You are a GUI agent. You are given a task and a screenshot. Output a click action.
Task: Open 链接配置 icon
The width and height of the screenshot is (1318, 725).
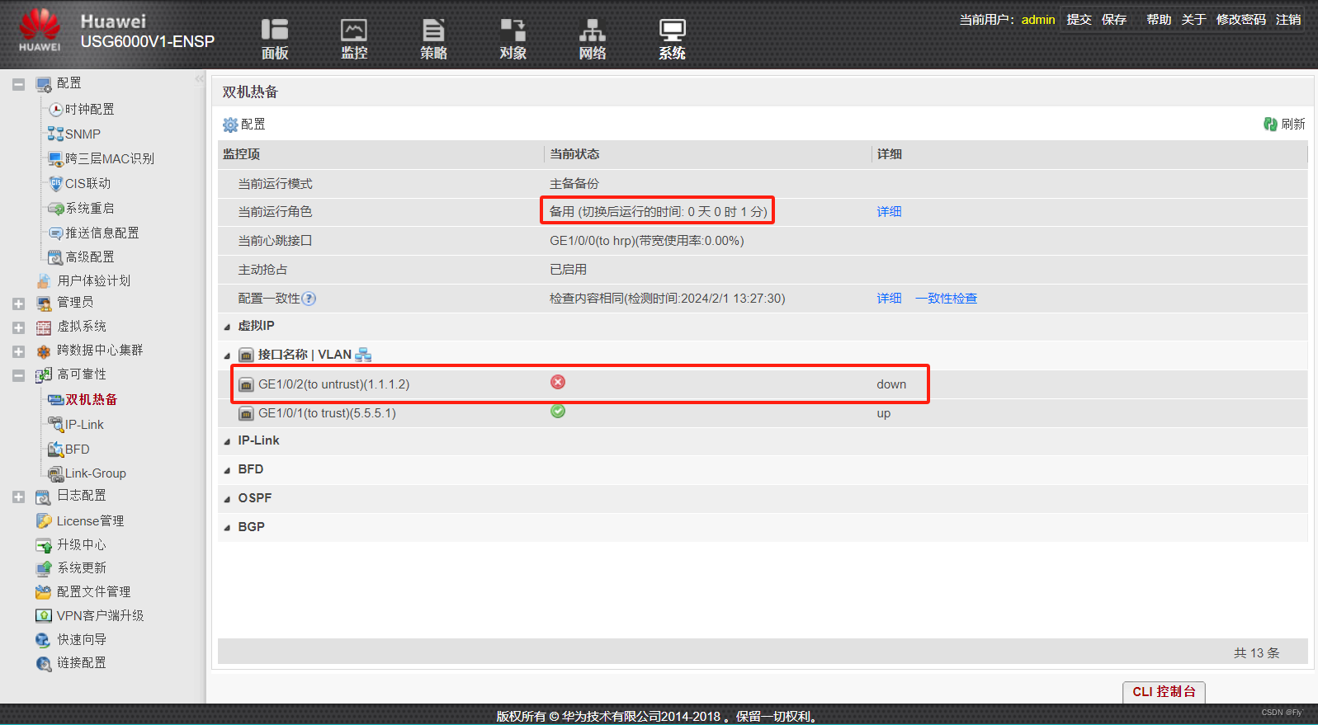click(x=44, y=663)
